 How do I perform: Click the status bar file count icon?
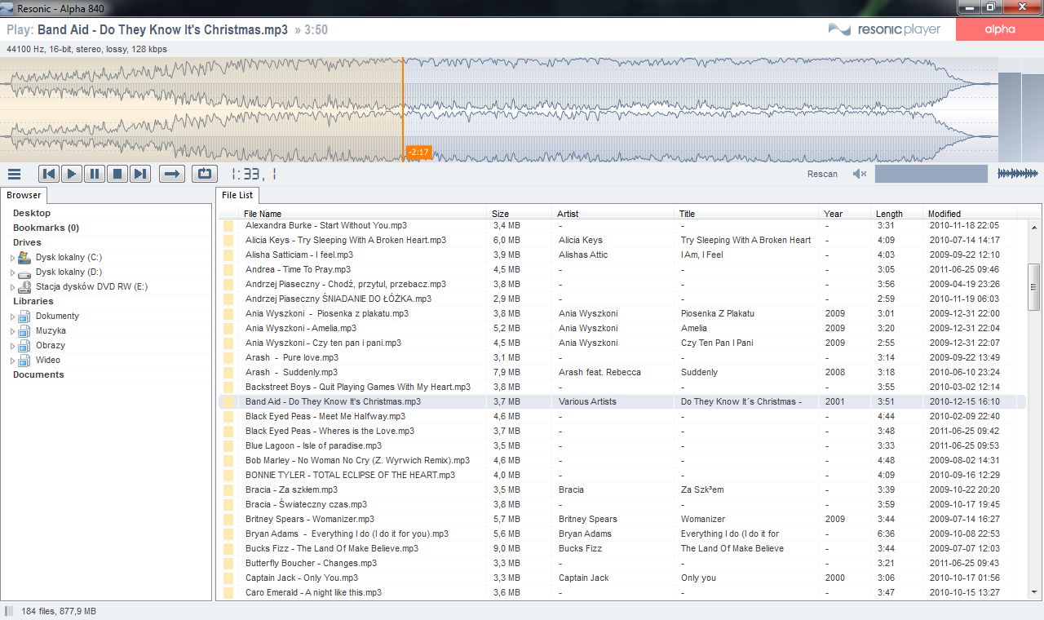click(8, 611)
